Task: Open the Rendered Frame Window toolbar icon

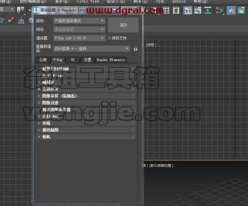Action: tap(241, 10)
